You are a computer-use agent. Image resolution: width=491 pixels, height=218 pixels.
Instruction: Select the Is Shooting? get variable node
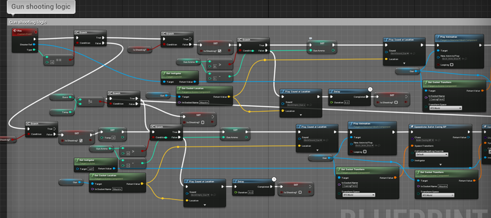(139, 49)
